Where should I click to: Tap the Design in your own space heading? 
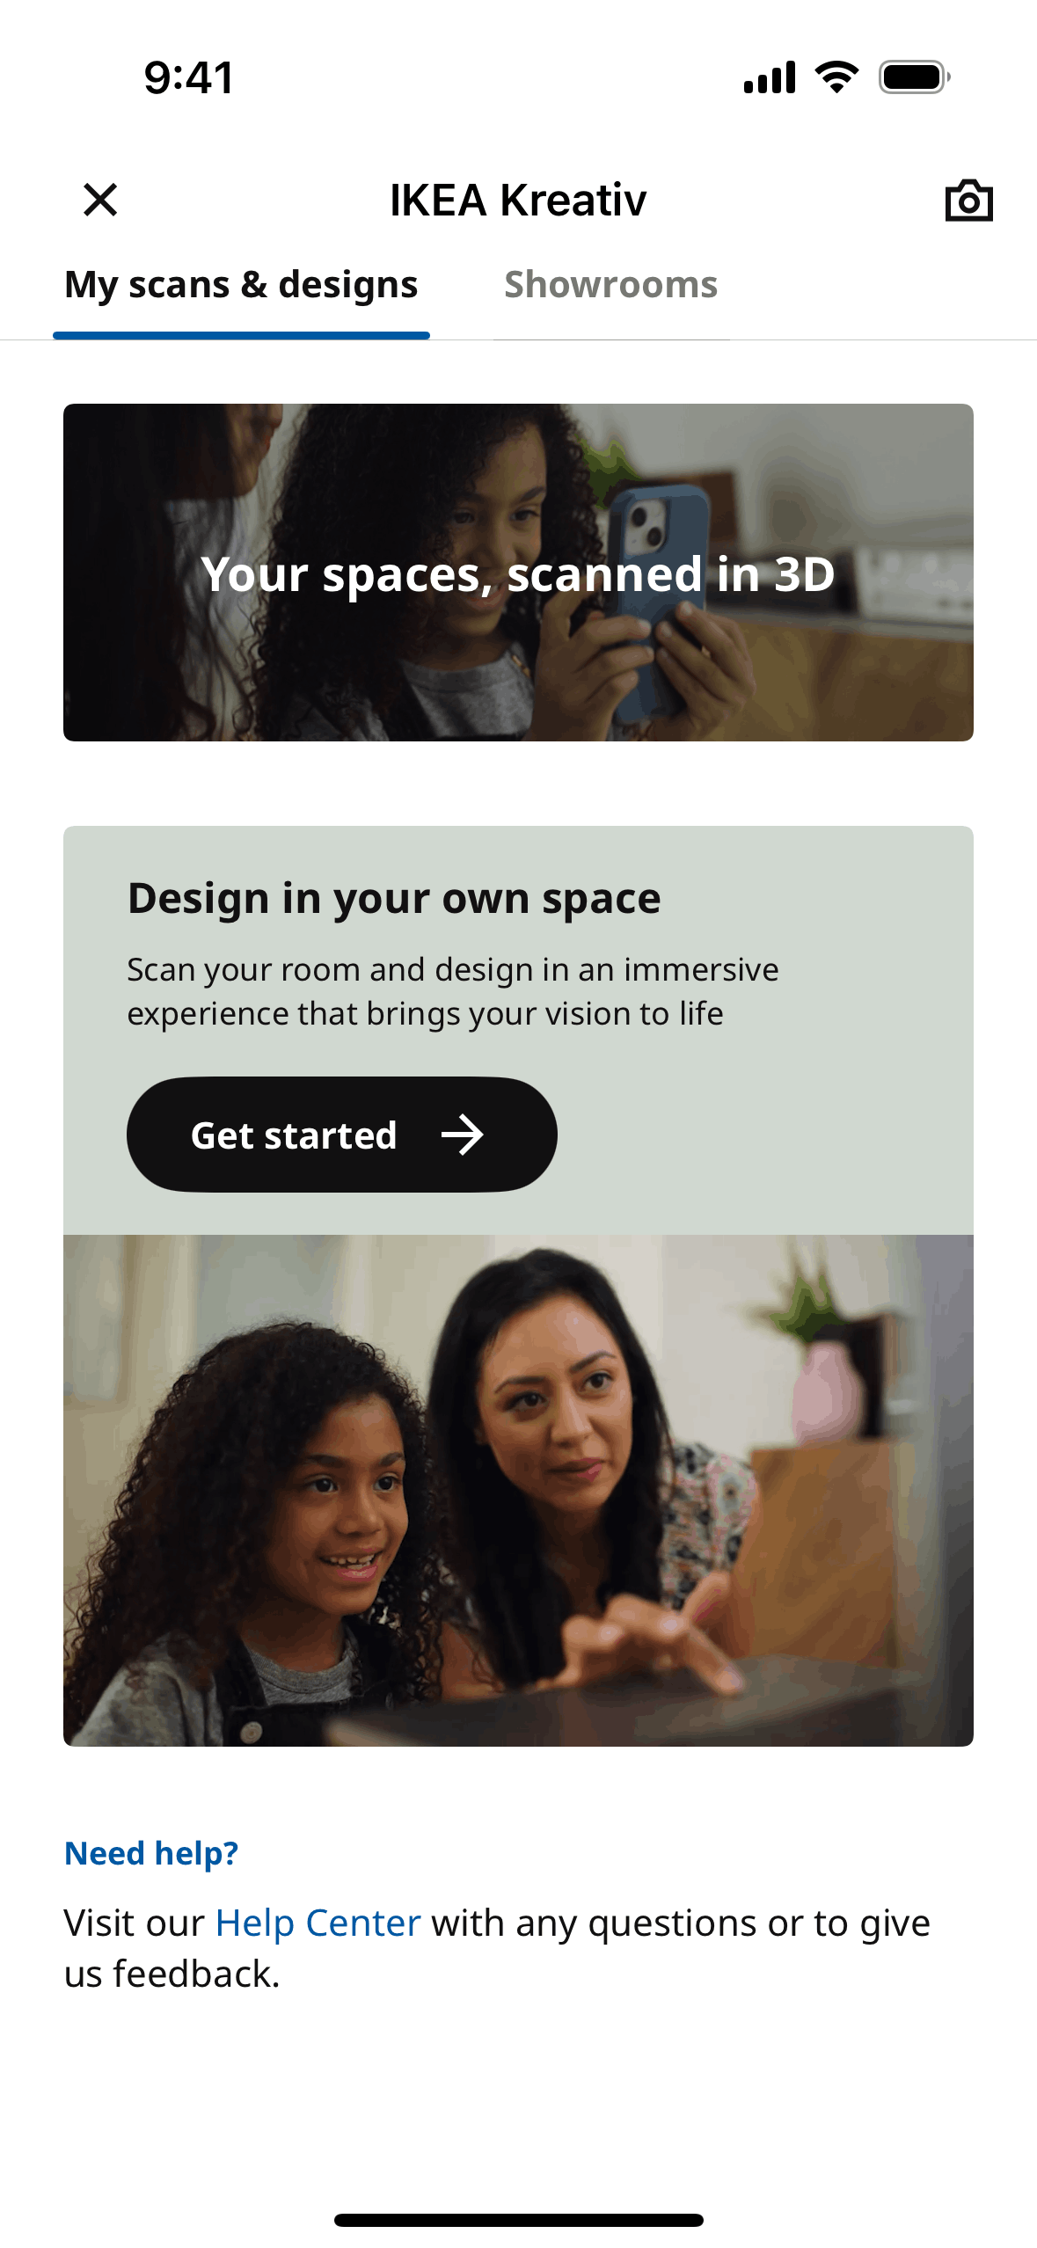click(394, 899)
